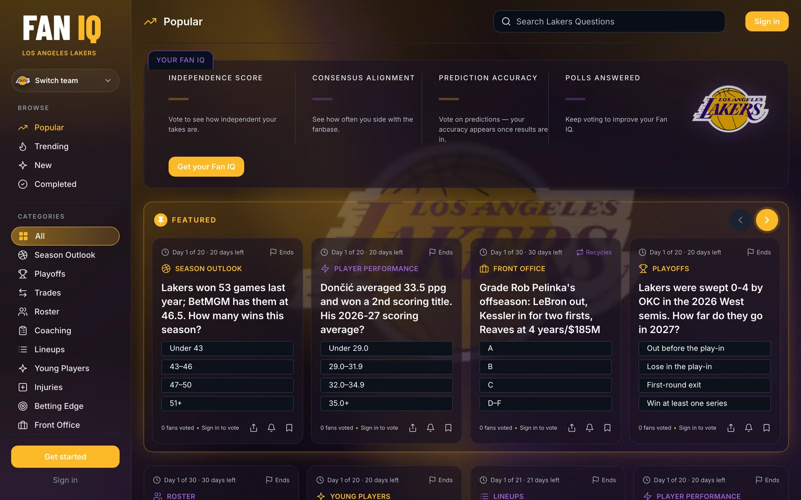This screenshot has height=500, width=801.
Task: Show Completed polls
Action: tap(65, 184)
